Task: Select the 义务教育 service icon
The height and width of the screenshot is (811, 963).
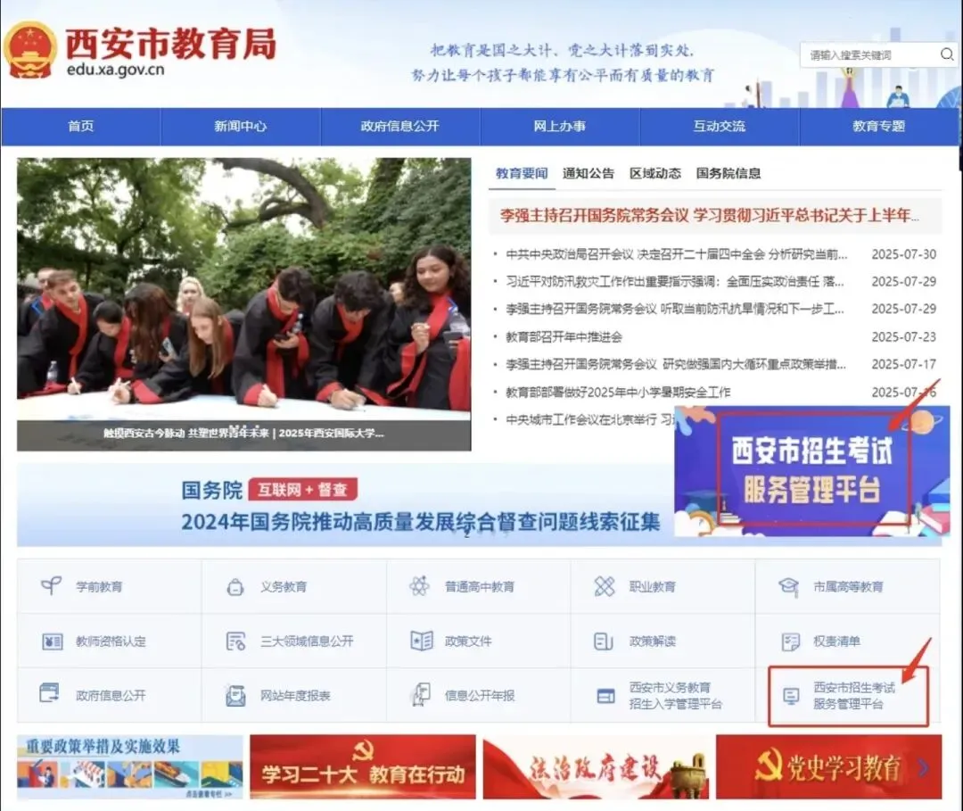Action: pos(266,587)
